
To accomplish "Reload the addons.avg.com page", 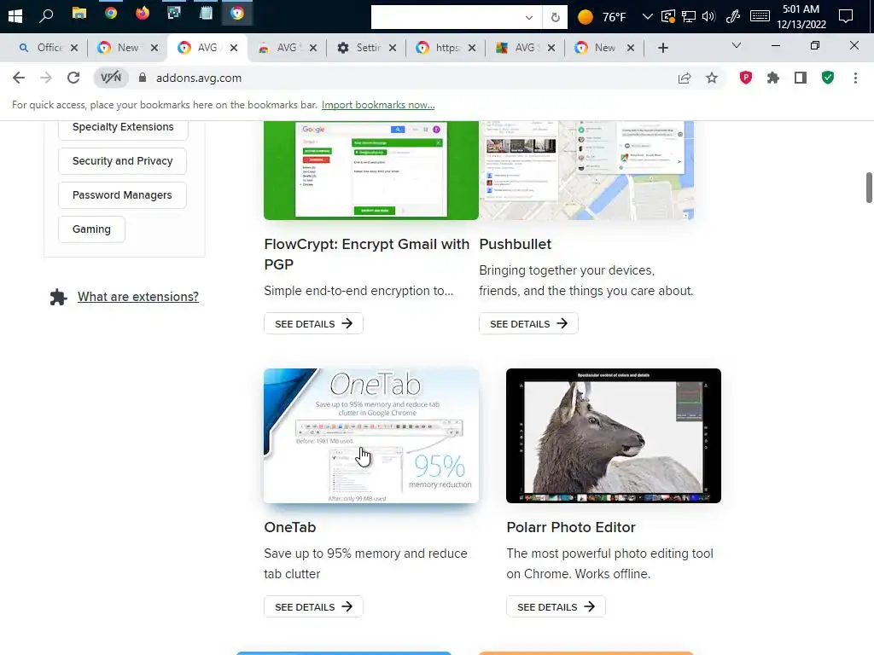I will pyautogui.click(x=73, y=78).
